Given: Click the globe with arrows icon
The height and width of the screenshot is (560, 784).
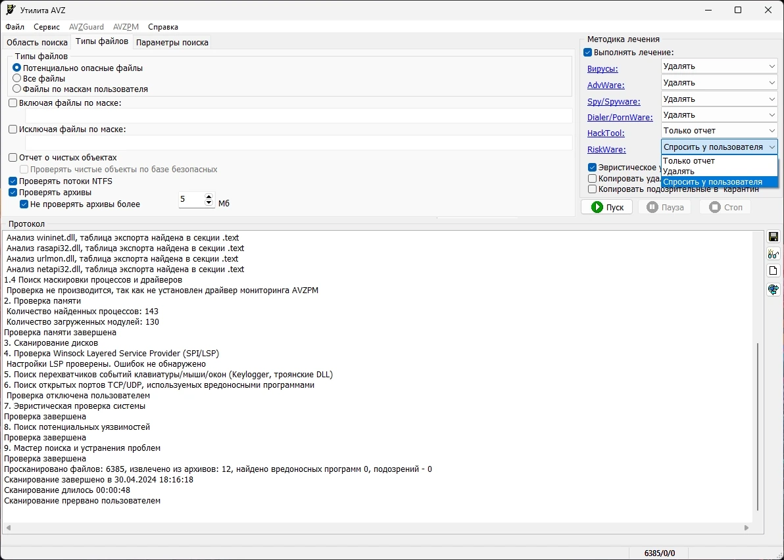Looking at the screenshot, I should pyautogui.click(x=773, y=289).
